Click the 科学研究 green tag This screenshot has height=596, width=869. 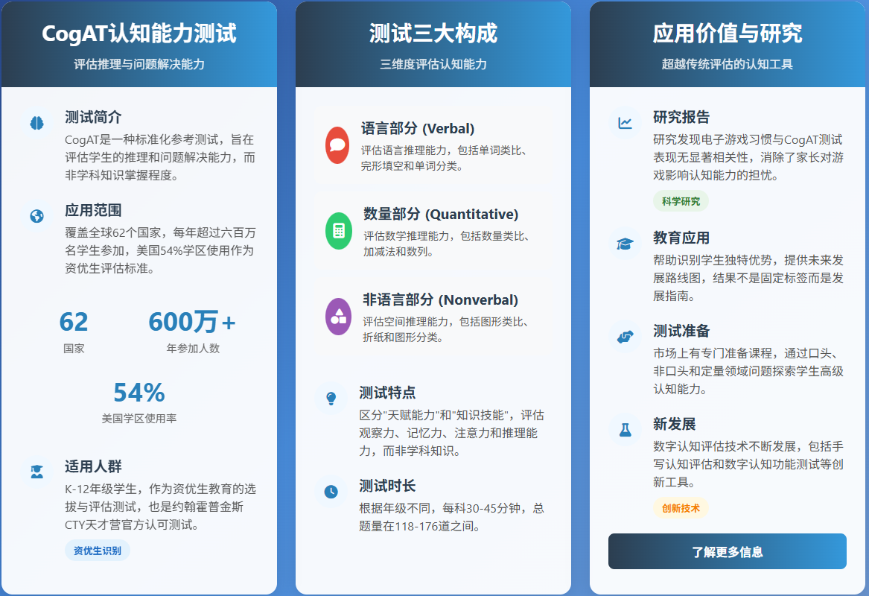tap(681, 201)
